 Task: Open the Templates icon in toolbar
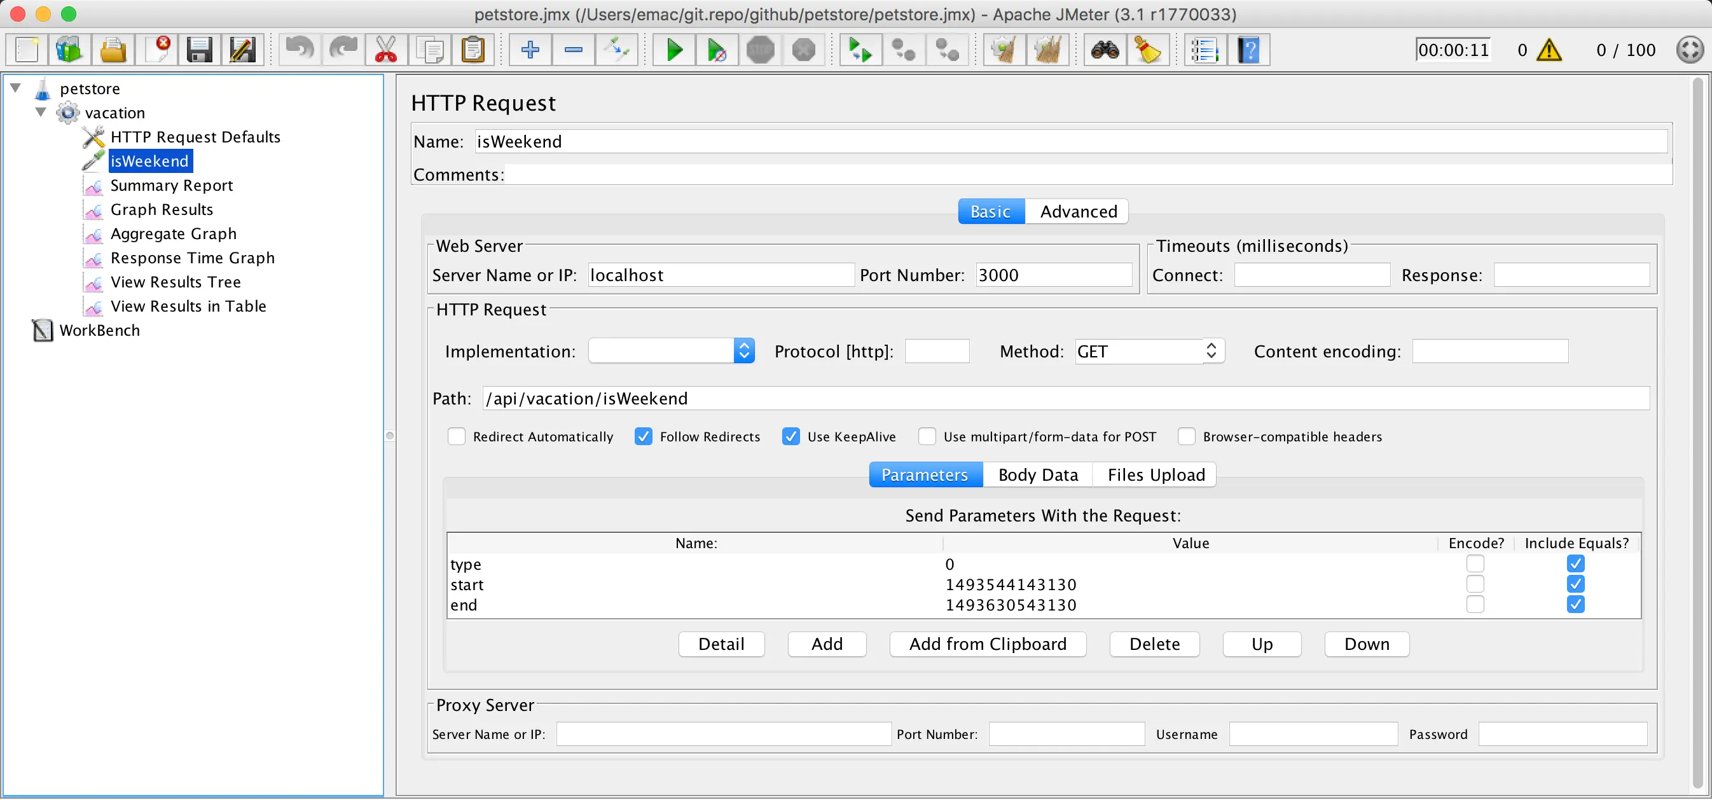pos(69,50)
